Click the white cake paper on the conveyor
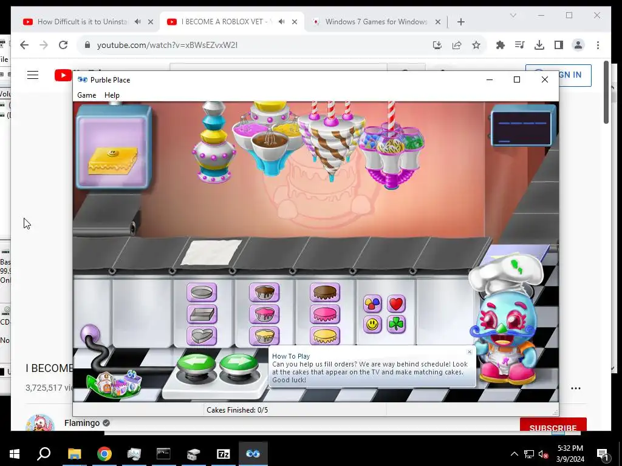This screenshot has width=622, height=466. click(211, 252)
